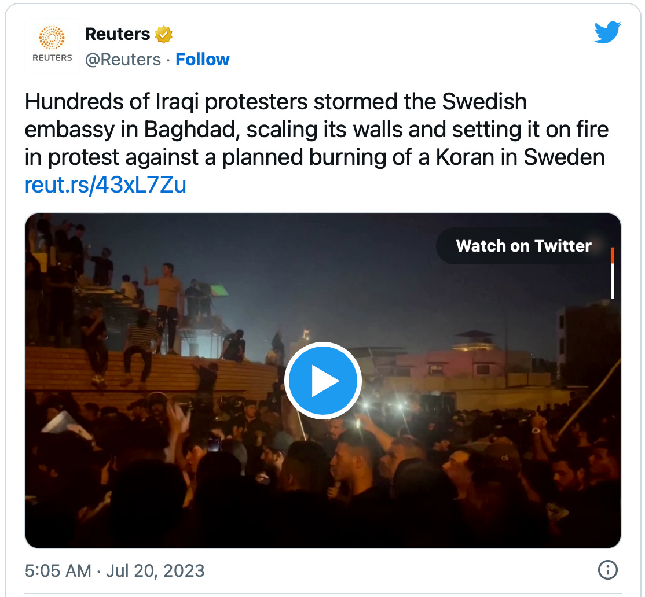Screen dimensions: 645x597
Task: Click the orange dotted Reuters emblem
Action: point(52,38)
